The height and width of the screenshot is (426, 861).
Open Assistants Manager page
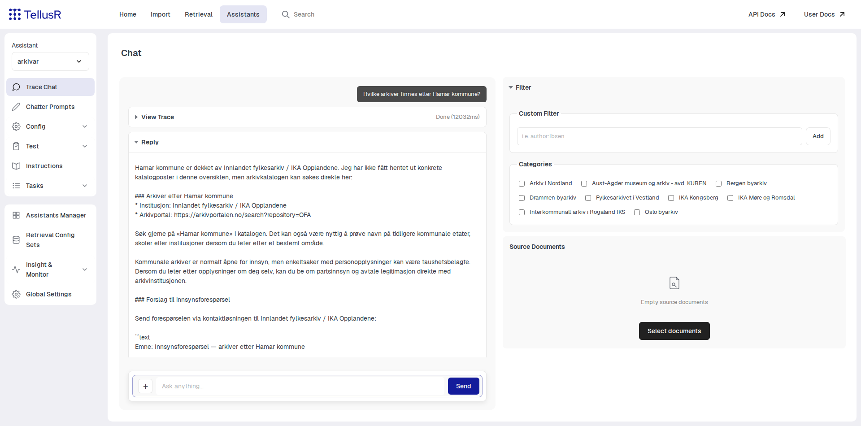pyautogui.click(x=50, y=215)
